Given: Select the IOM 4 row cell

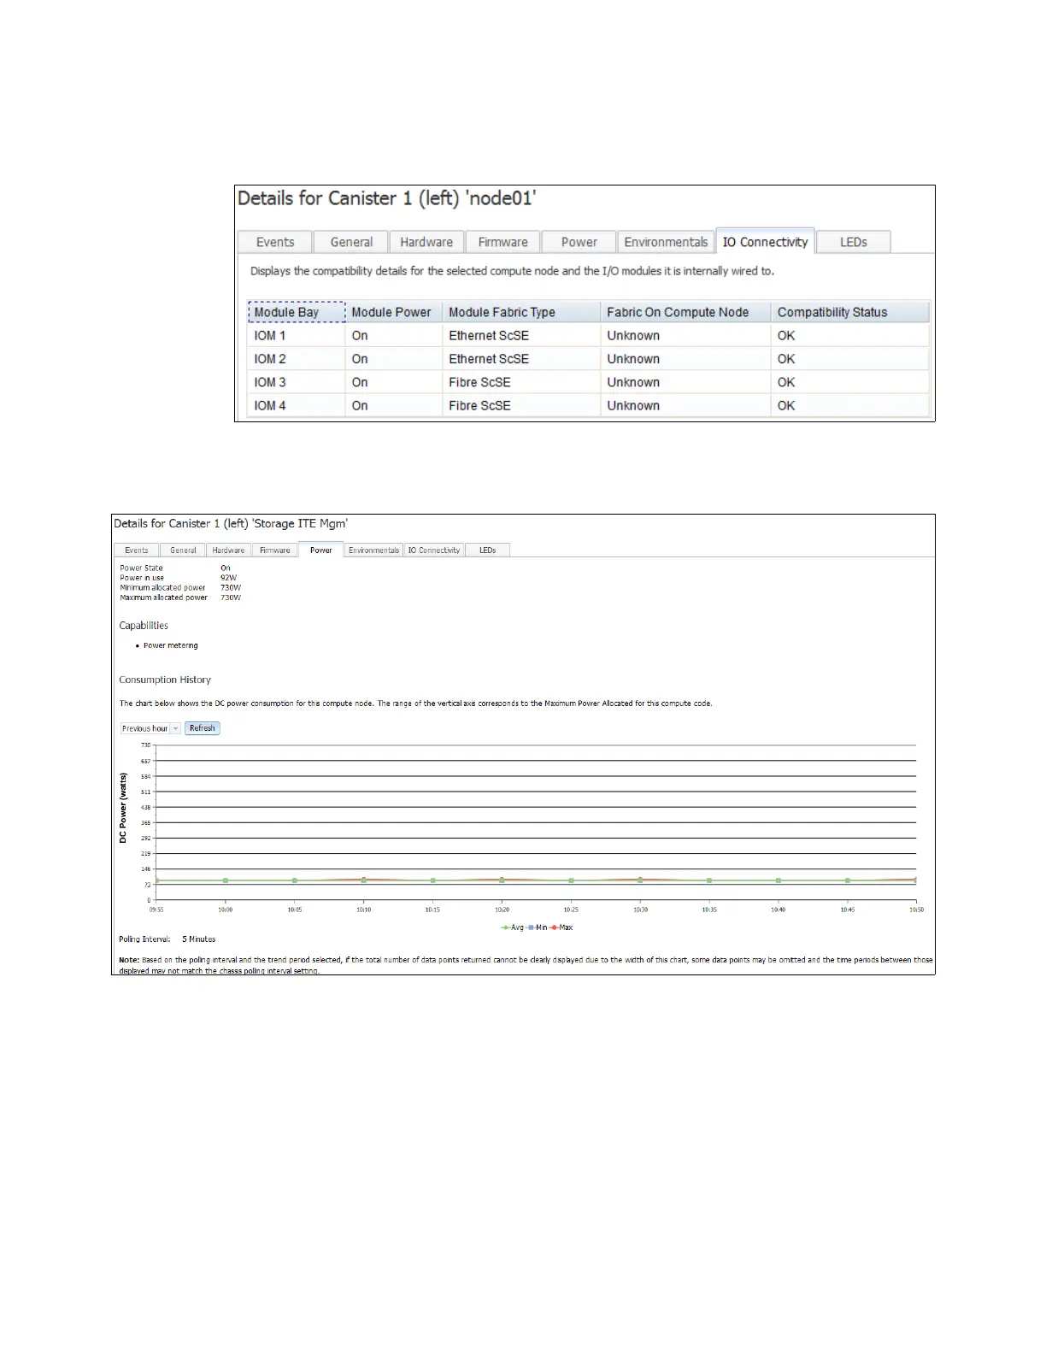Looking at the screenshot, I should click(297, 405).
